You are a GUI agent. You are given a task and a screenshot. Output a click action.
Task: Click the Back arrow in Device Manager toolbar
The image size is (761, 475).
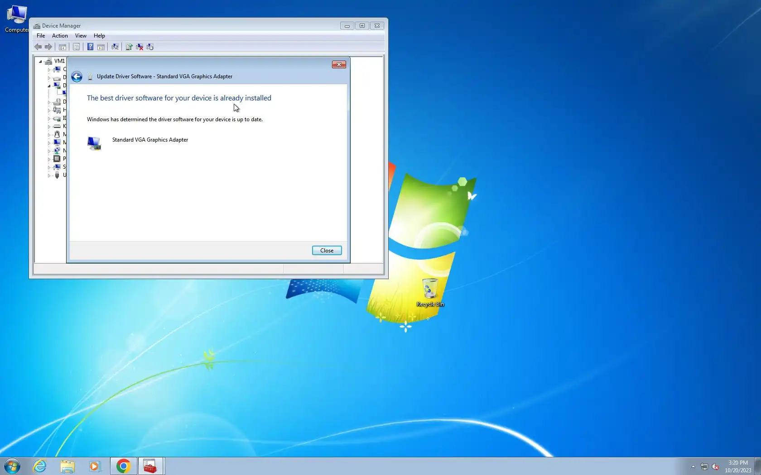click(38, 47)
